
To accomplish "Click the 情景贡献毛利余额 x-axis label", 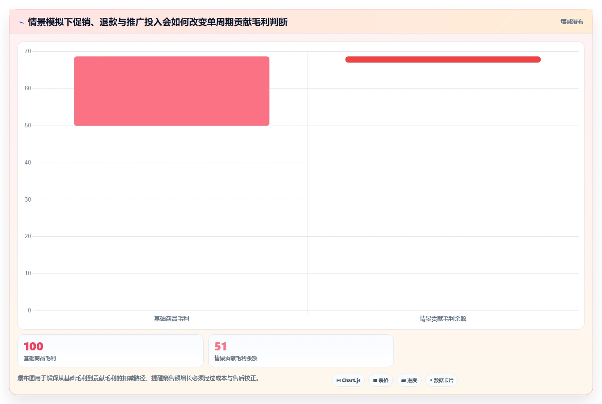I will tap(443, 319).
